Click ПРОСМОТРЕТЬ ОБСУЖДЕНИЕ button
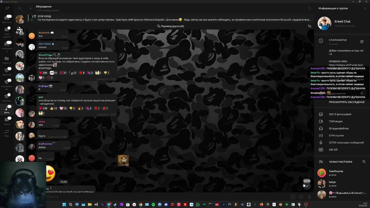The height and width of the screenshot is (208, 370). (347, 102)
